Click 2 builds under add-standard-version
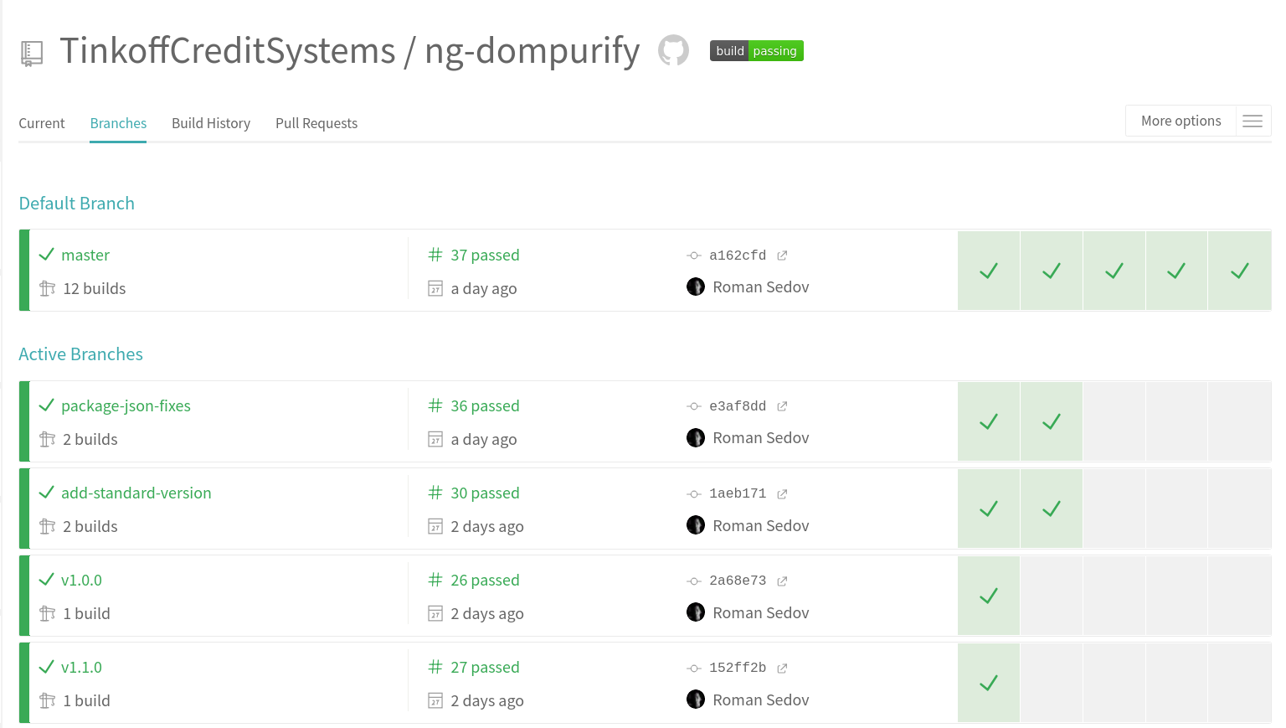Viewport: 1286px width, 728px height. tap(90, 526)
